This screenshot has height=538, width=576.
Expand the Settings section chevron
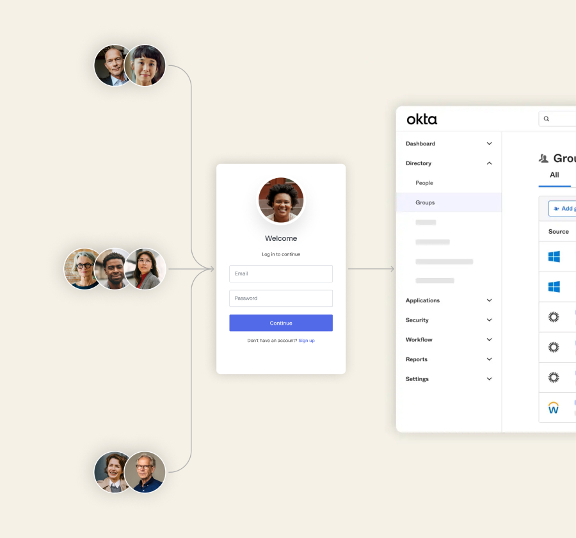(489, 379)
